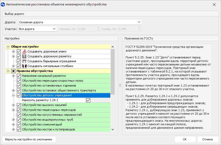Uncheck Создавать дорожные знаки checkbox

pyautogui.click(x=19, y=52)
